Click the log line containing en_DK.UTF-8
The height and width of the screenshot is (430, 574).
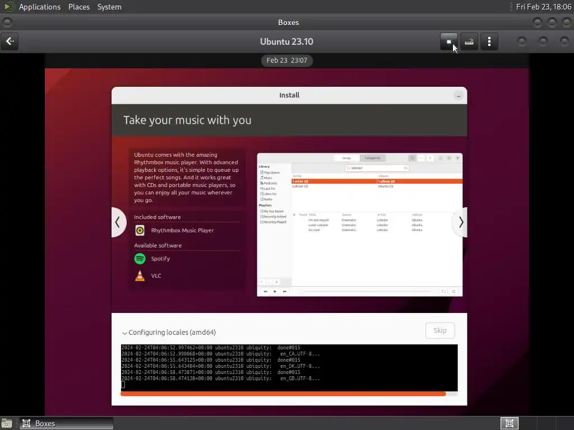tap(221, 366)
